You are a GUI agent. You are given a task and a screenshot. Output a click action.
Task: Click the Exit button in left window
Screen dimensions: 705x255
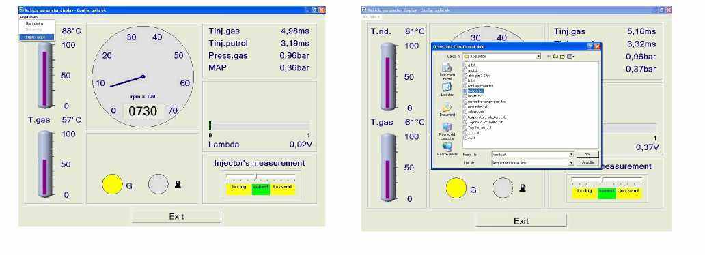[176, 216]
